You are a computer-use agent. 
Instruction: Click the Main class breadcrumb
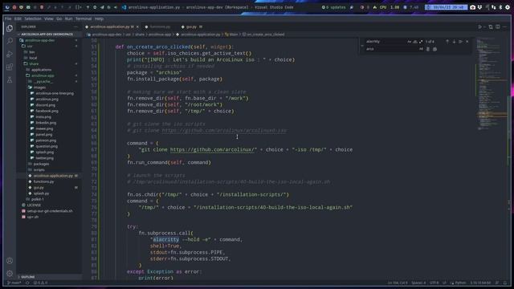231,35
